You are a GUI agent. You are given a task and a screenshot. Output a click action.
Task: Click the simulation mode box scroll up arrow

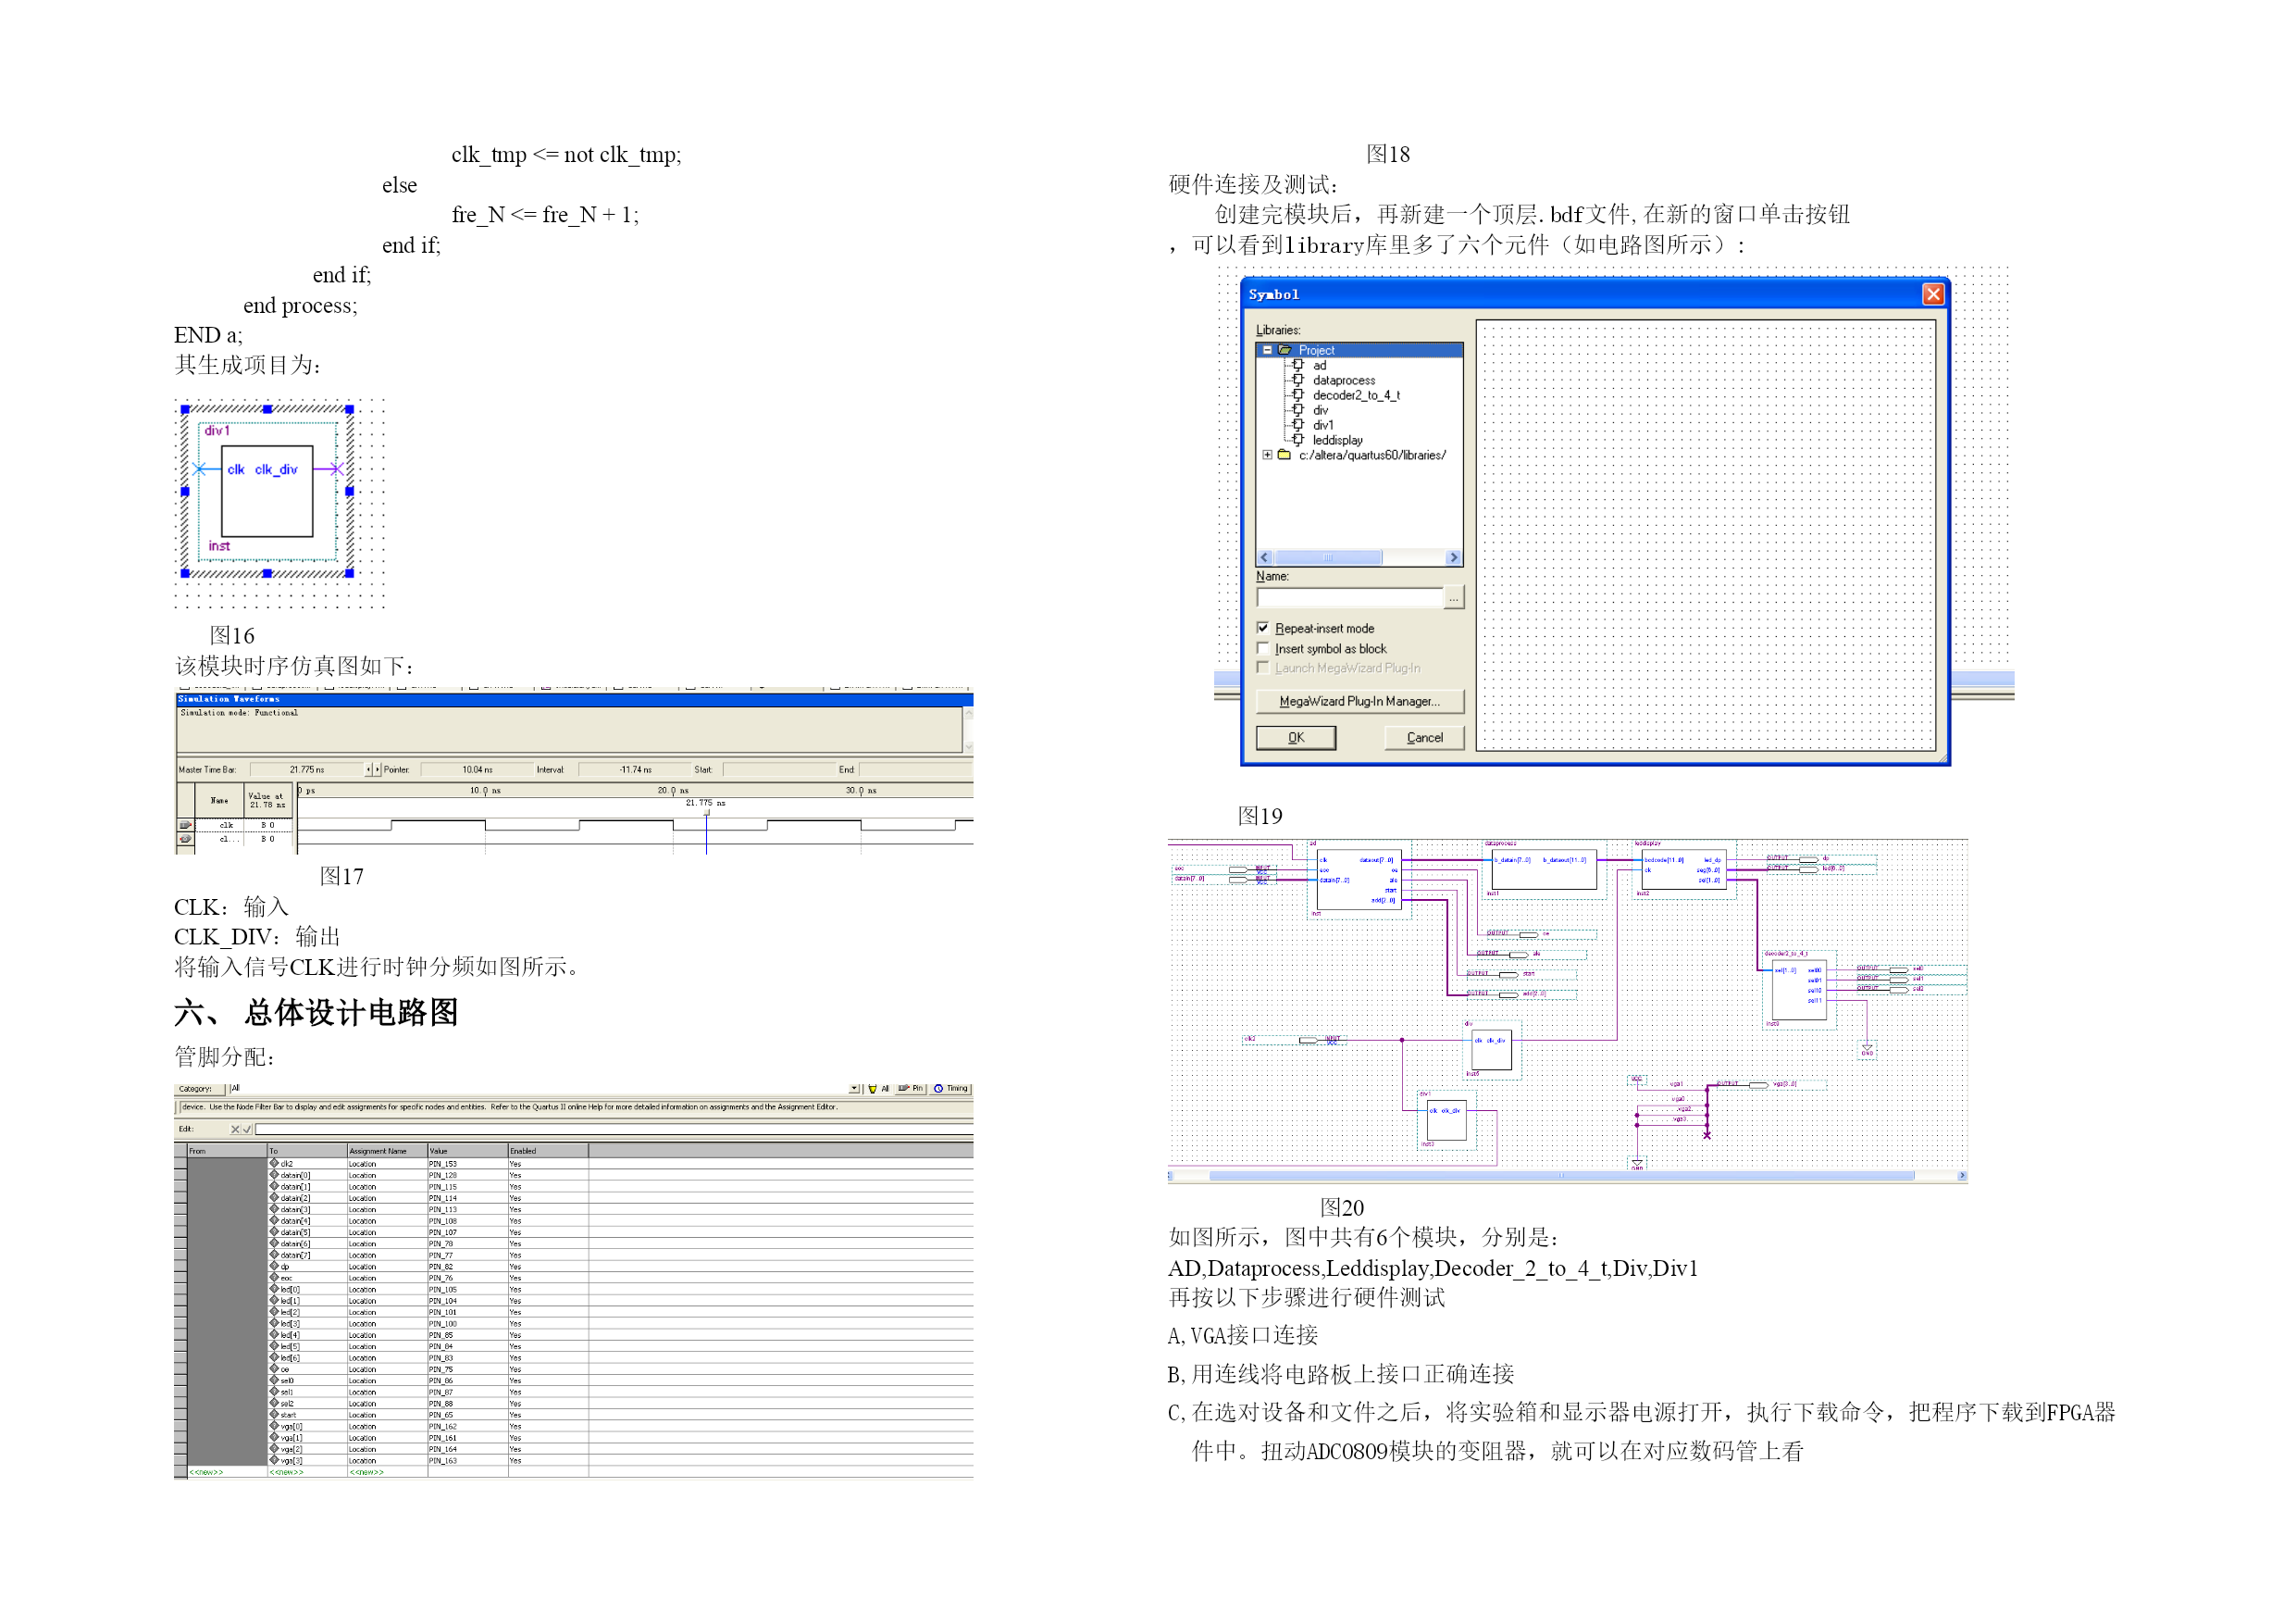pyautogui.click(x=968, y=714)
